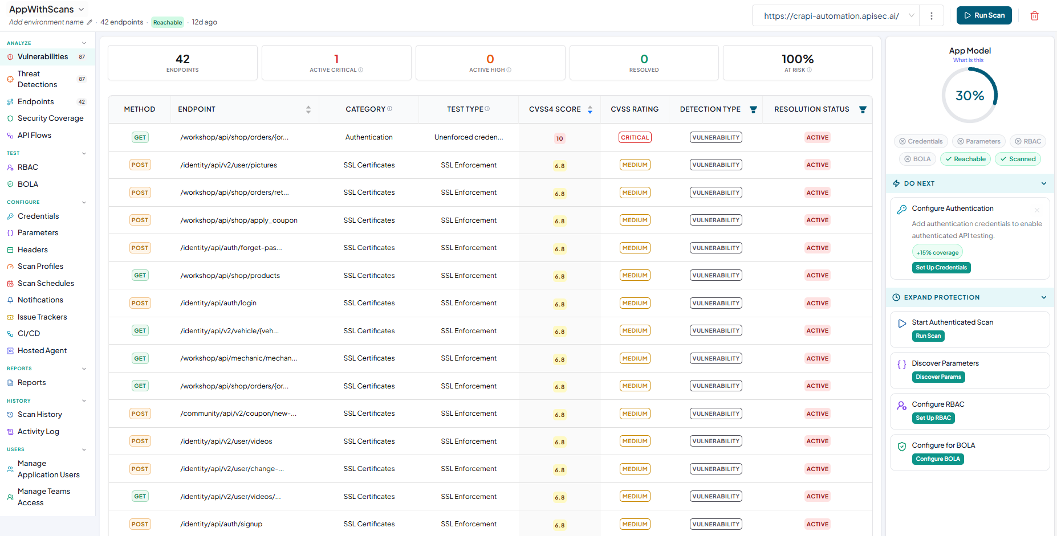Toggle the BOLA chip in App Model

pyautogui.click(x=917, y=159)
